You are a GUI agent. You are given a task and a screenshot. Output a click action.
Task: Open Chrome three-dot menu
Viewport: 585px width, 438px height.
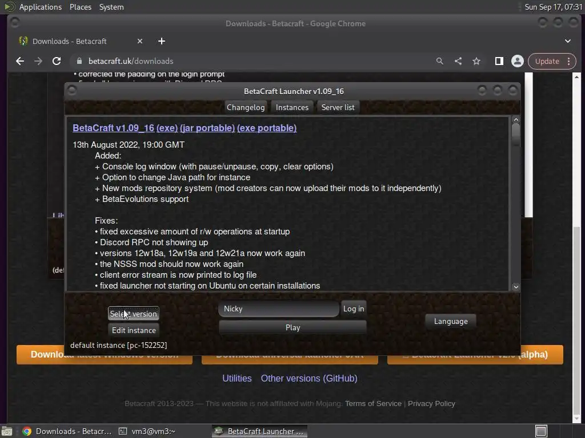click(568, 61)
